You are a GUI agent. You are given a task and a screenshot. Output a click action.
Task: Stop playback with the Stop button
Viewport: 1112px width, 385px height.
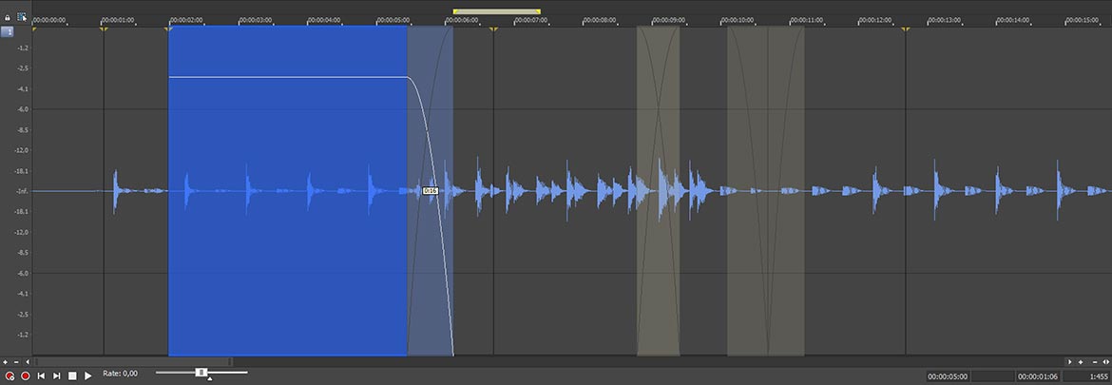coord(72,375)
